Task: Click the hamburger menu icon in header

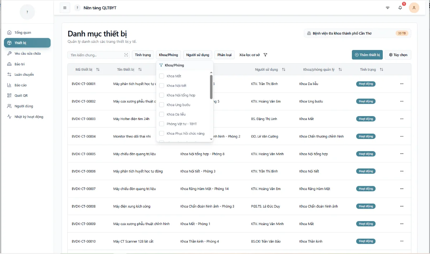Action: click(65, 8)
